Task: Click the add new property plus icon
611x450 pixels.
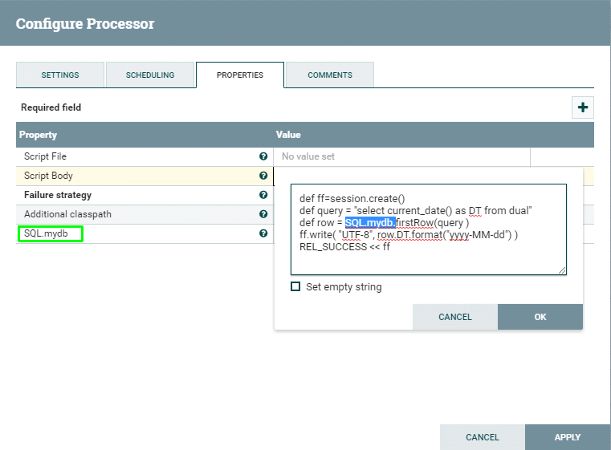Action: tap(582, 107)
